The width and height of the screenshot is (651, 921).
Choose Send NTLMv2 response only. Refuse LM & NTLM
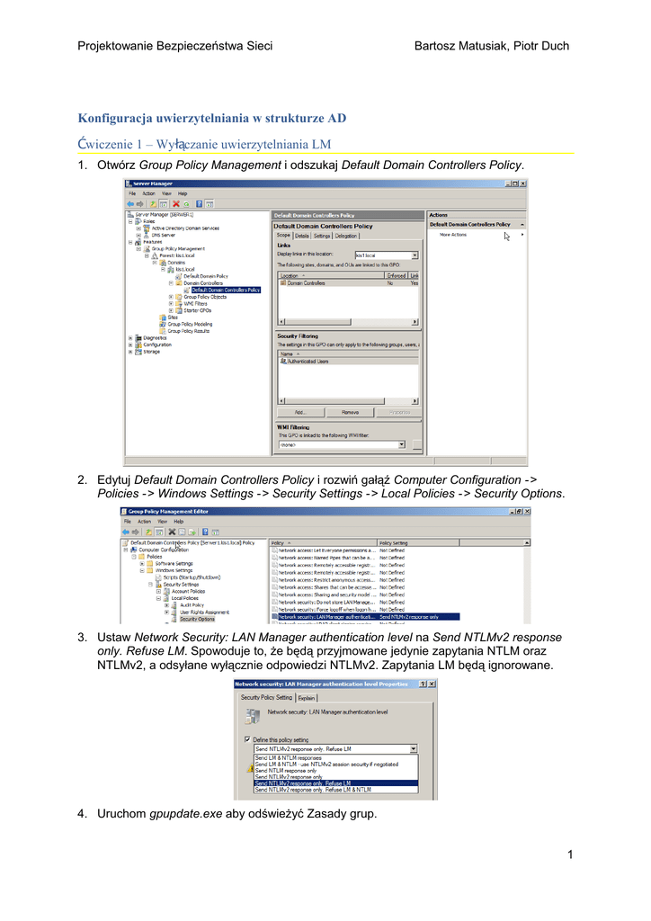(x=313, y=790)
